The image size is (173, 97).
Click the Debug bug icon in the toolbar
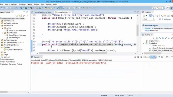click(x=21, y=8)
